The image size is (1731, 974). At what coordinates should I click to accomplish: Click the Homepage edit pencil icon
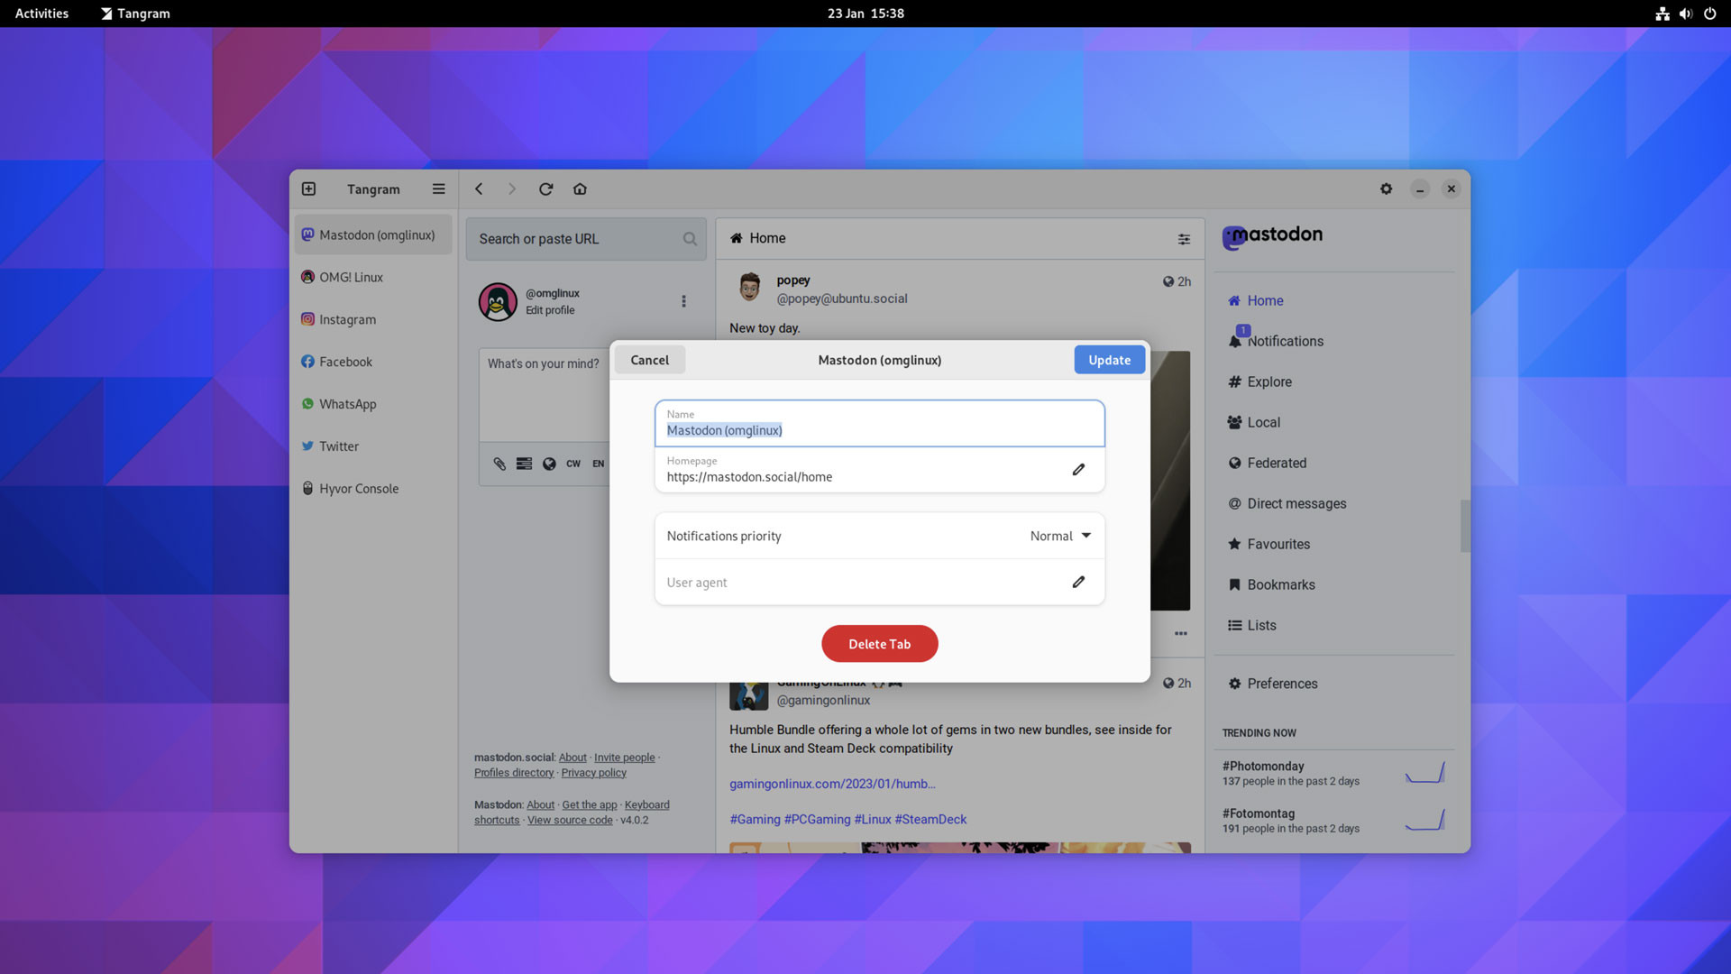pyautogui.click(x=1078, y=470)
